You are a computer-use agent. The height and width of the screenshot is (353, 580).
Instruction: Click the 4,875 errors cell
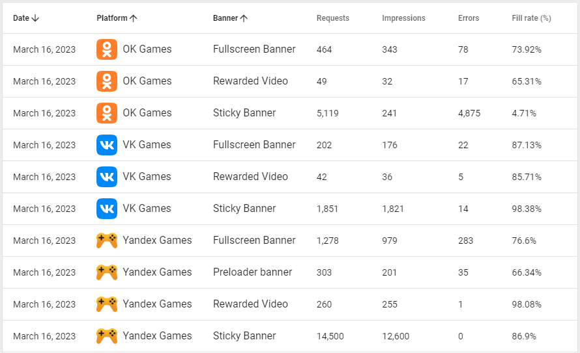click(x=469, y=113)
